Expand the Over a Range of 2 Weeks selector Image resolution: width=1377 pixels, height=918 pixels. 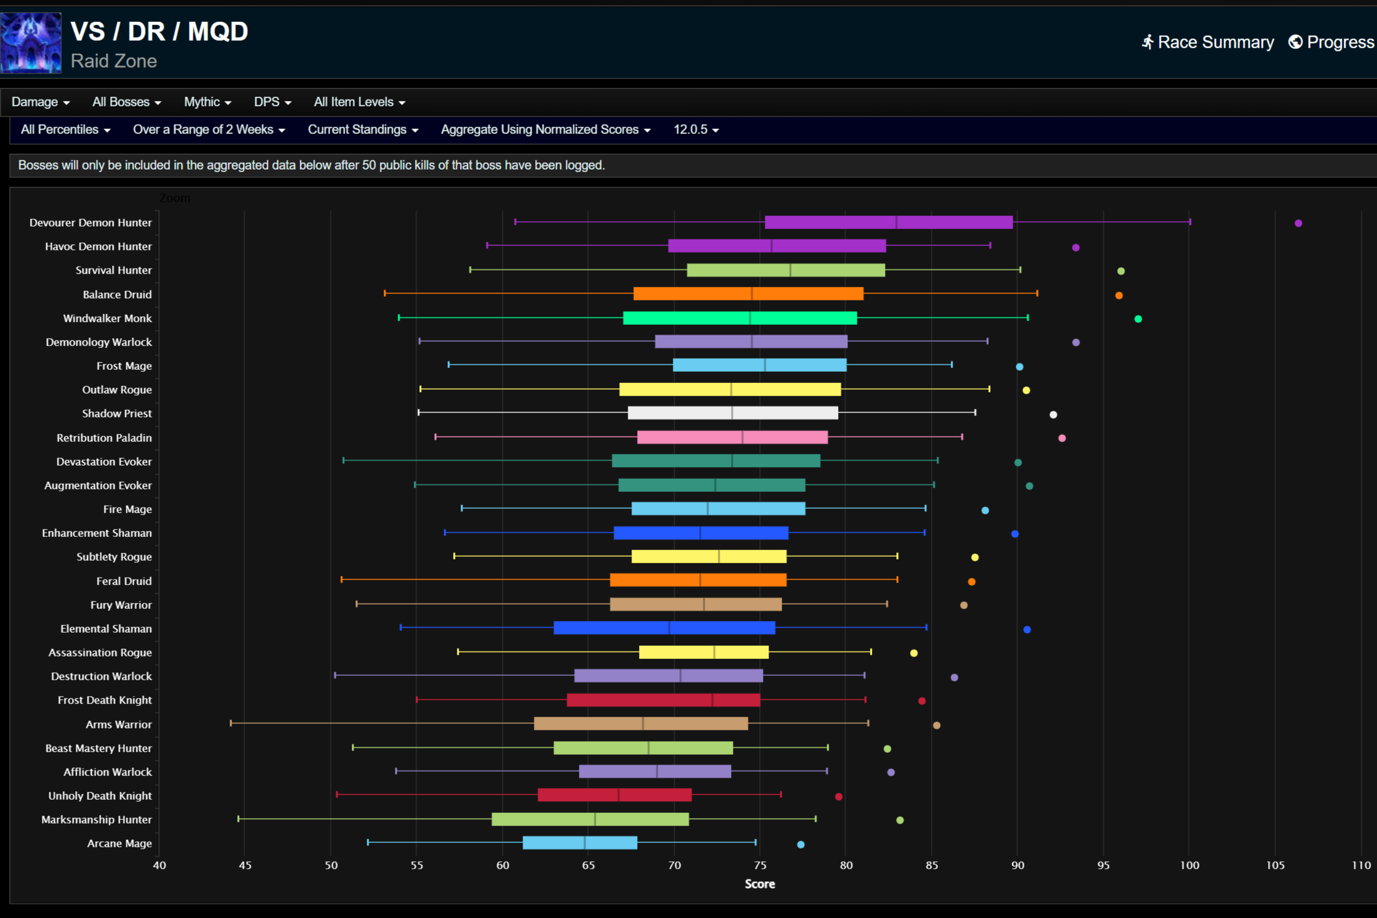coord(208,130)
